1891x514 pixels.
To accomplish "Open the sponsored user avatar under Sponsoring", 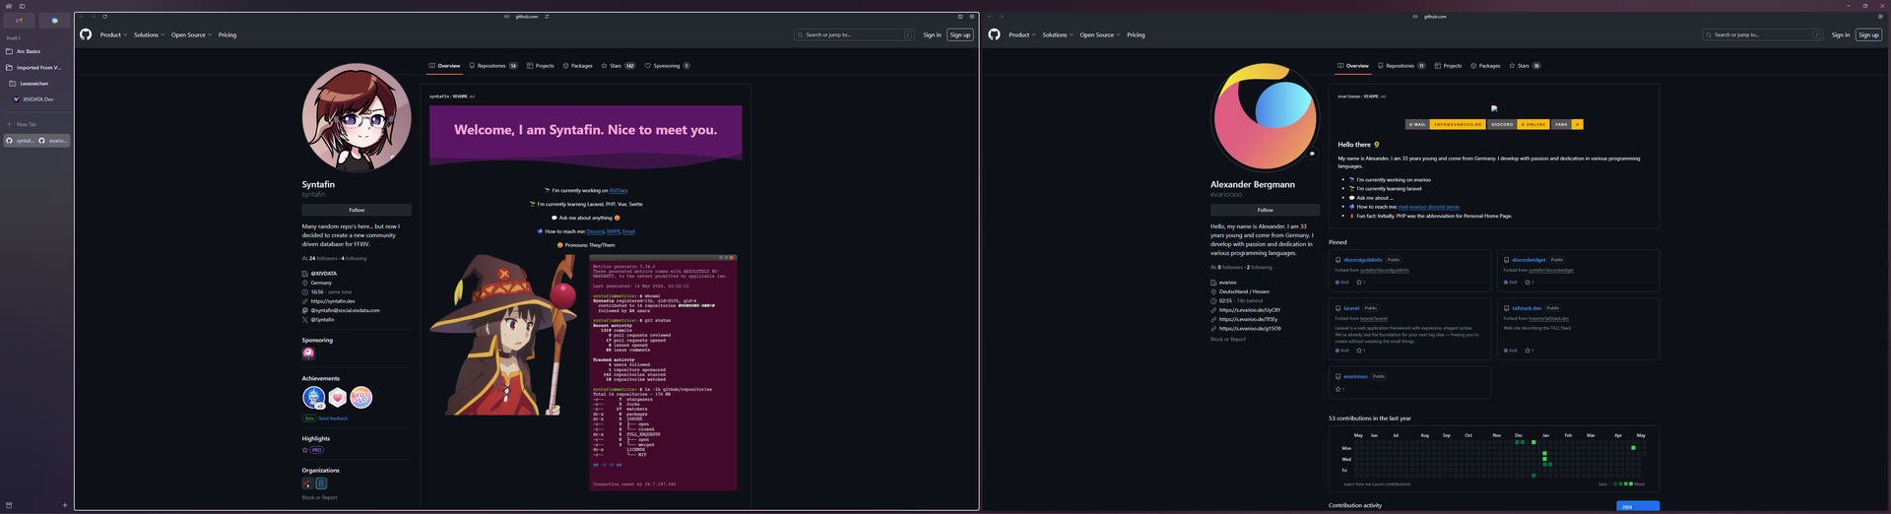I will [x=308, y=353].
